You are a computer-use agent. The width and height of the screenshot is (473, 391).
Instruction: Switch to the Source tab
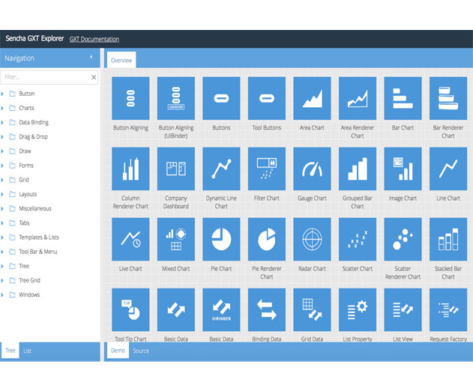coord(141,351)
